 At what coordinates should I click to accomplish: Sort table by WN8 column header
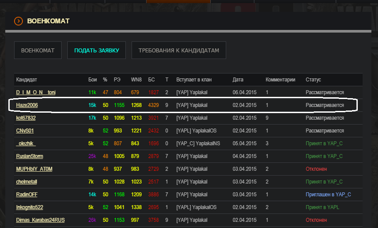tap(136, 80)
